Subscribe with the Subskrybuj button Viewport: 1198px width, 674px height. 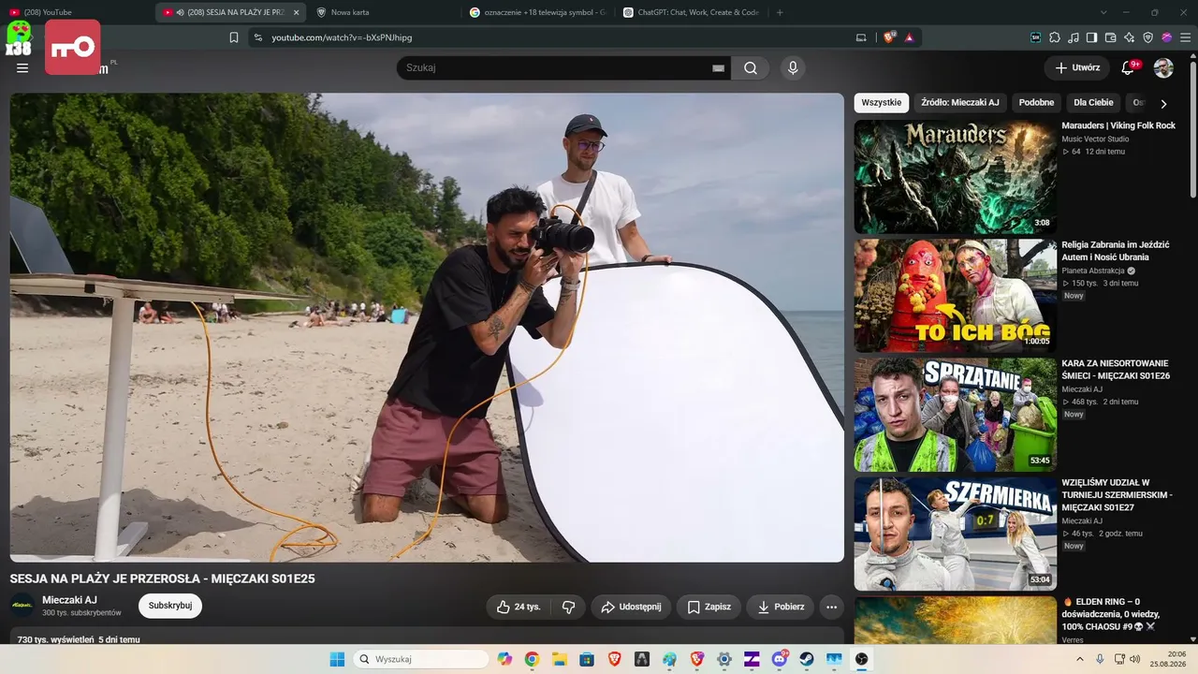pos(170,606)
